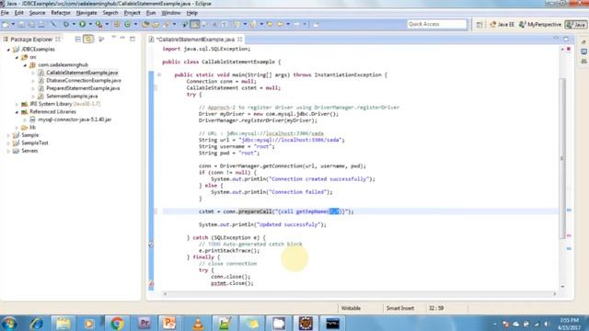Click the Search flashlight toolbar icon
589x331 pixels.
[166, 25]
